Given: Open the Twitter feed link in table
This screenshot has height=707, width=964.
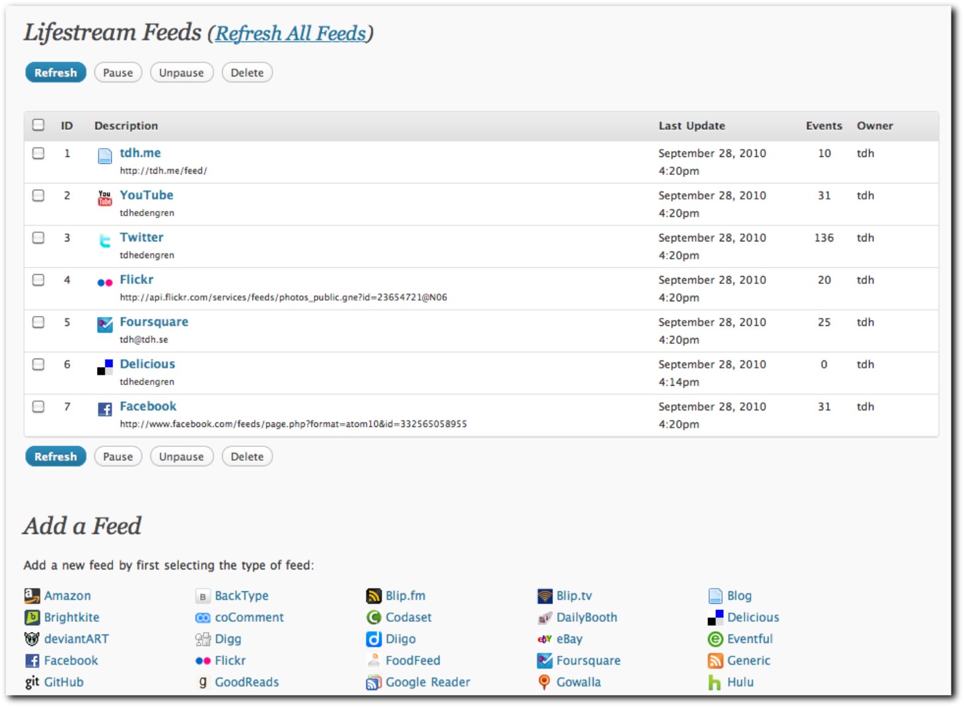Looking at the screenshot, I should pyautogui.click(x=142, y=237).
